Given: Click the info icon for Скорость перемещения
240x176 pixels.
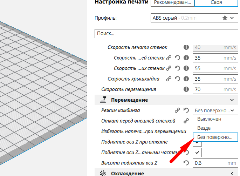Looking at the screenshot, I should [186, 89].
